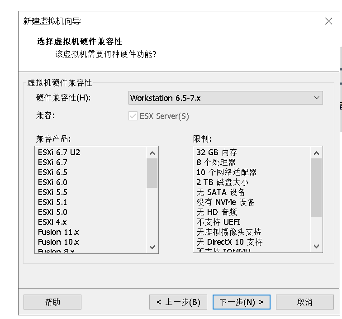Cancel the wizard with 取消

pyautogui.click(x=305, y=302)
